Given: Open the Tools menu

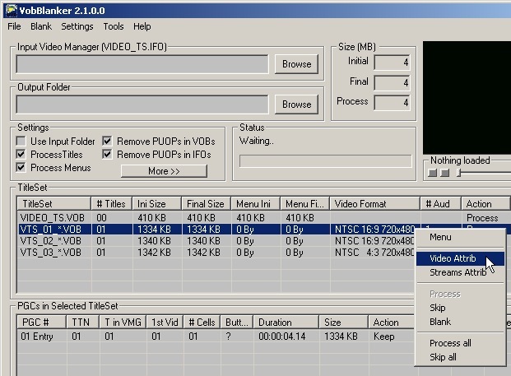Looking at the screenshot, I should [x=114, y=26].
